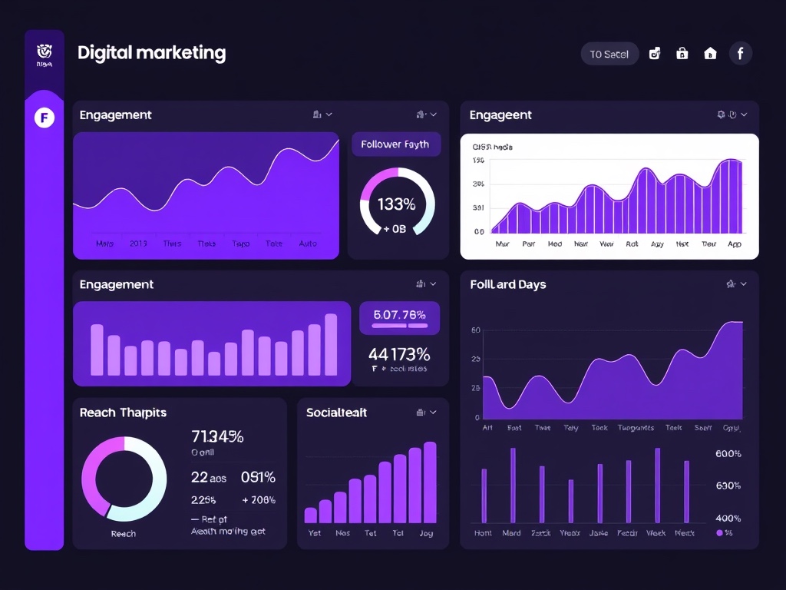Click the 133% follower donut gauge
Screen dimensions: 786x590
tap(397, 202)
